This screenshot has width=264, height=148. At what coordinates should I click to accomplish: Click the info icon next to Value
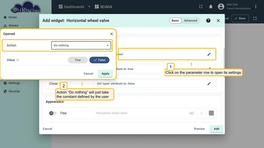click(18, 60)
